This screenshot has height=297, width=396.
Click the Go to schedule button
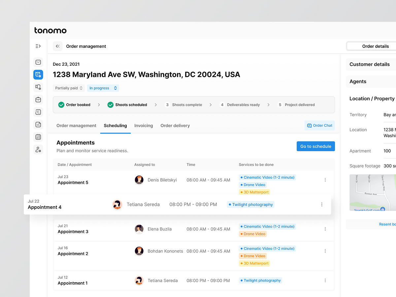(x=315, y=146)
